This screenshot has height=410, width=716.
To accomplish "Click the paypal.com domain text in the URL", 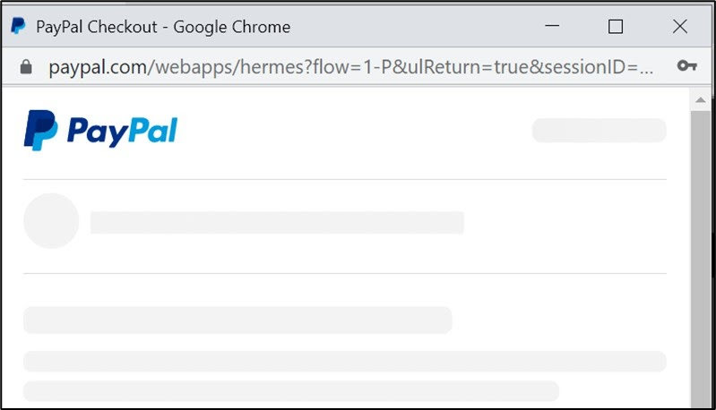I will coord(98,67).
